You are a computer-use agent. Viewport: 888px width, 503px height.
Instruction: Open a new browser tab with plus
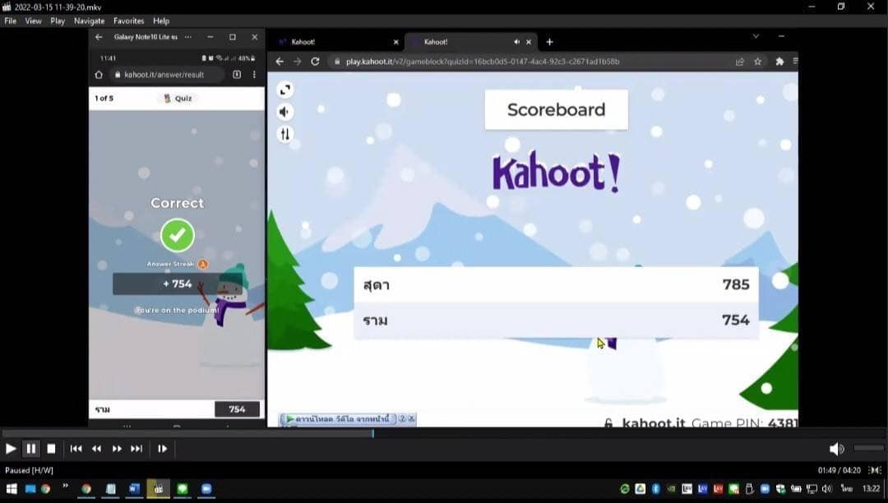pyautogui.click(x=549, y=42)
